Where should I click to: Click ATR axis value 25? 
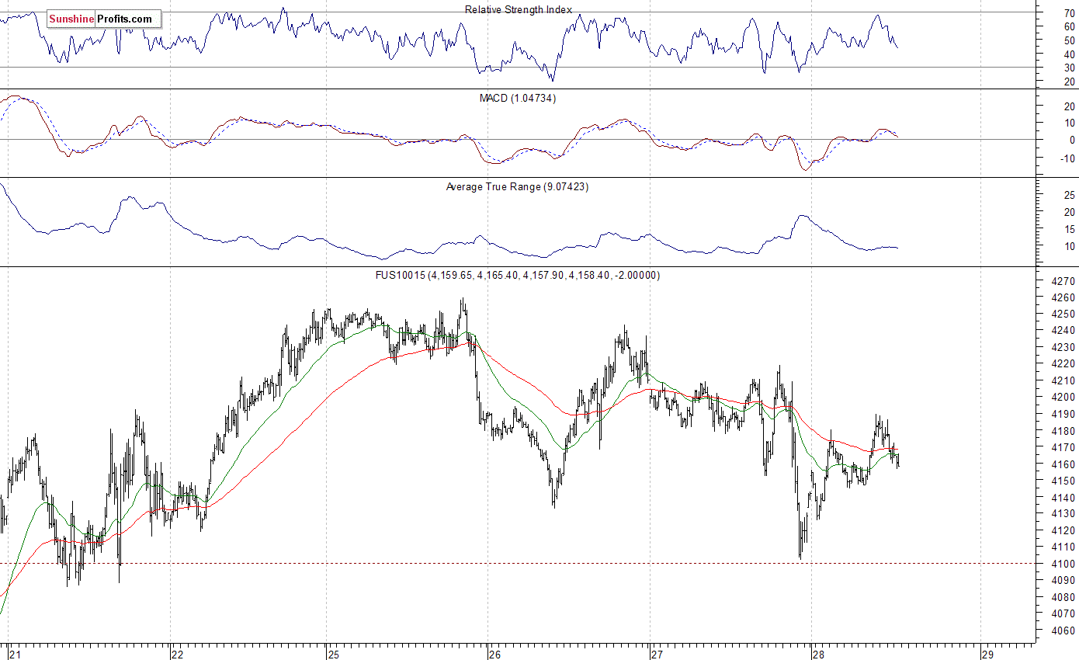click(x=1070, y=194)
